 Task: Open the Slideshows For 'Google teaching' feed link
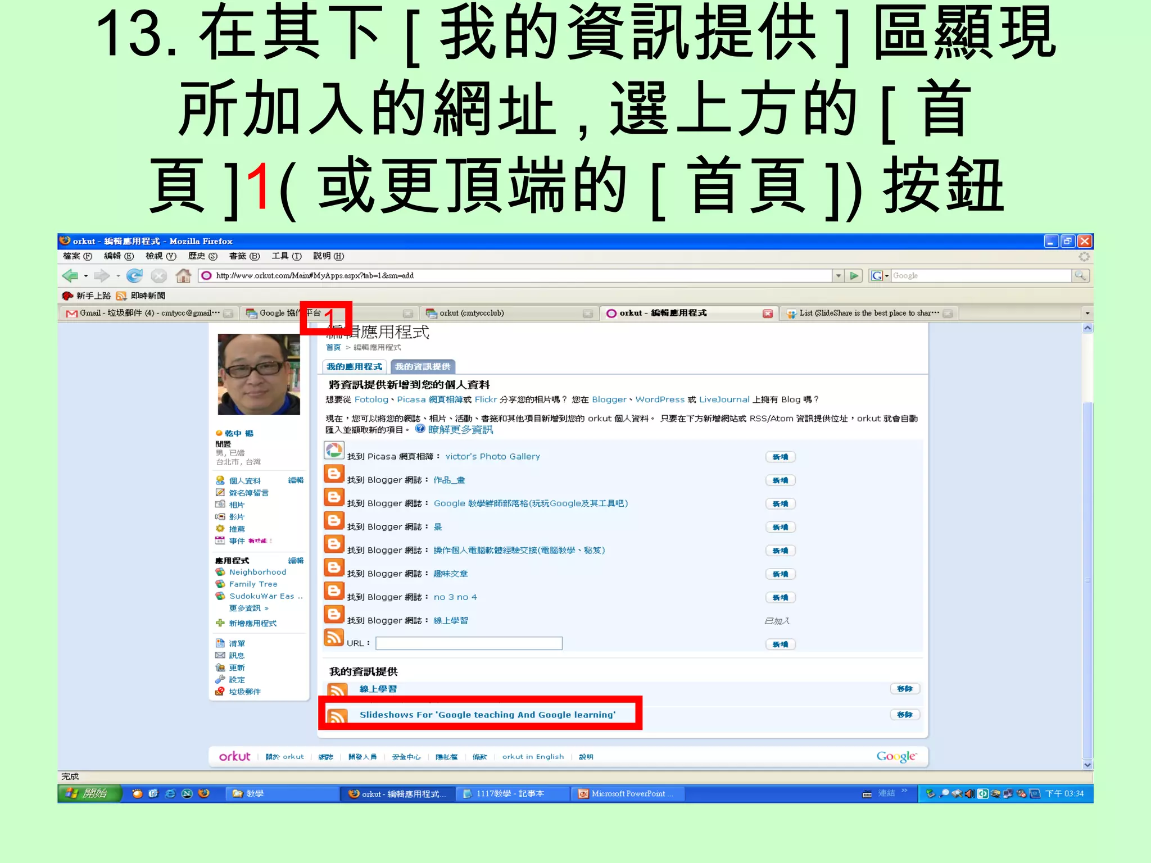click(x=487, y=715)
